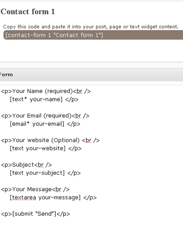
Task: Click the line '<p>Subject<br />'
Action: [26, 164]
